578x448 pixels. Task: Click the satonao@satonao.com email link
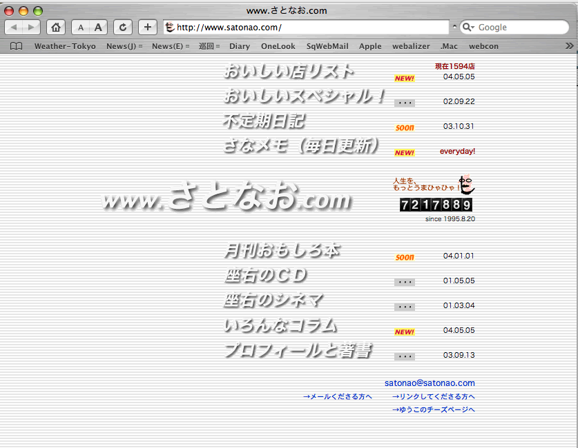pyautogui.click(x=430, y=383)
